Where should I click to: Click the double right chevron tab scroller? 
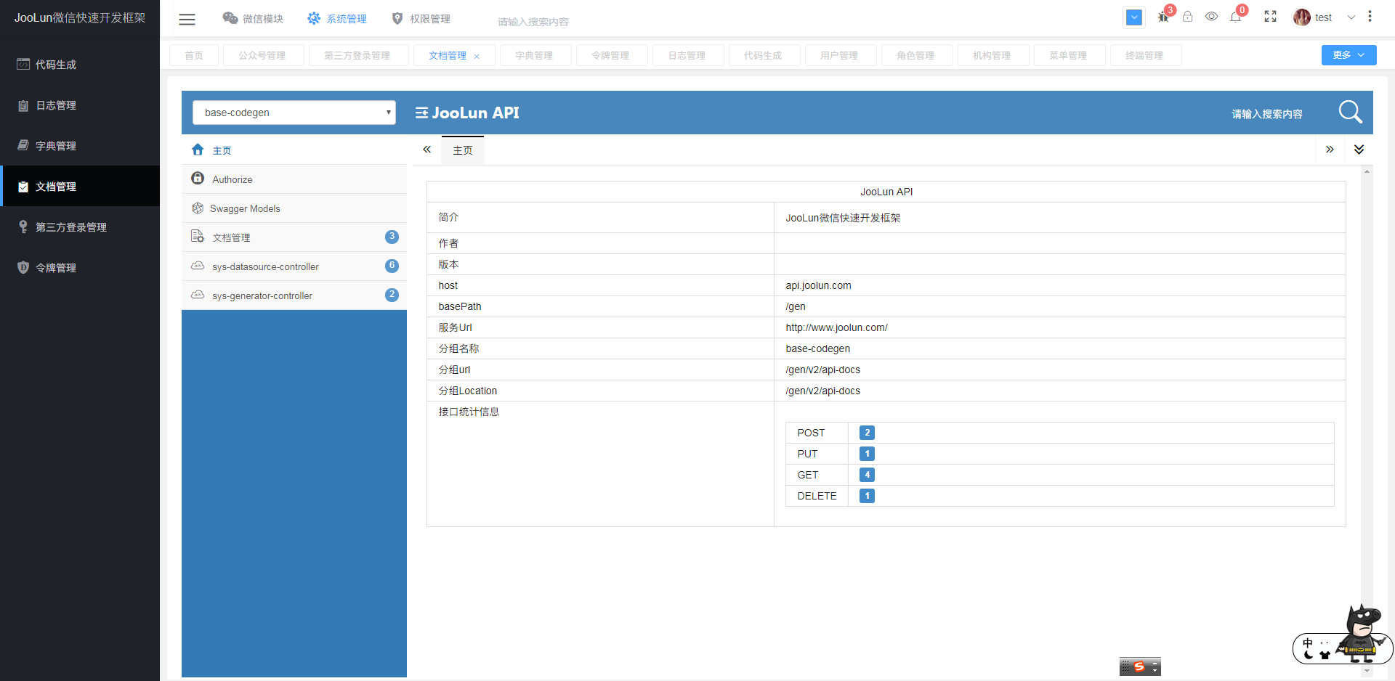point(1330,150)
